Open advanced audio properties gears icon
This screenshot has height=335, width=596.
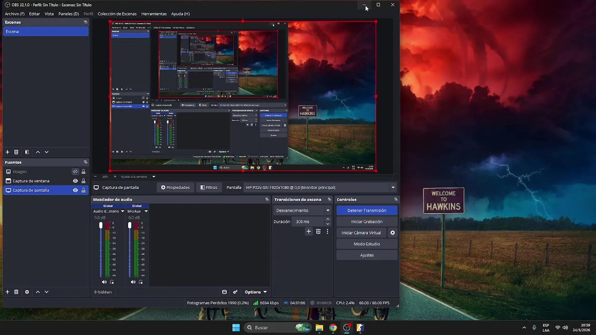pos(235,292)
